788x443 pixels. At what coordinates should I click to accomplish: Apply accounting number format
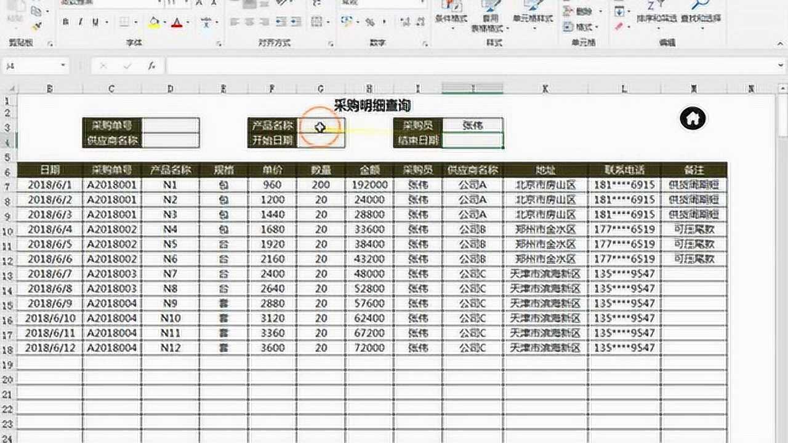(346, 22)
